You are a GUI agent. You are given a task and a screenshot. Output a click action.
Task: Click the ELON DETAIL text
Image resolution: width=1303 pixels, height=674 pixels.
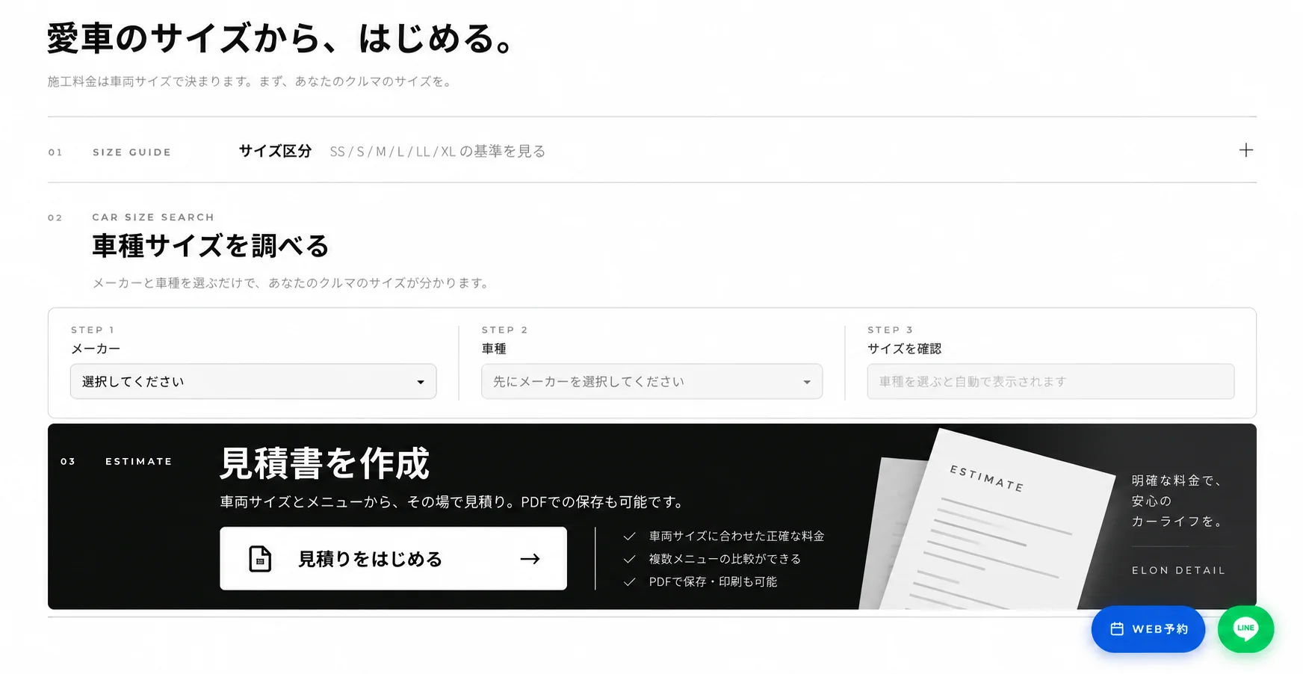coord(1178,570)
